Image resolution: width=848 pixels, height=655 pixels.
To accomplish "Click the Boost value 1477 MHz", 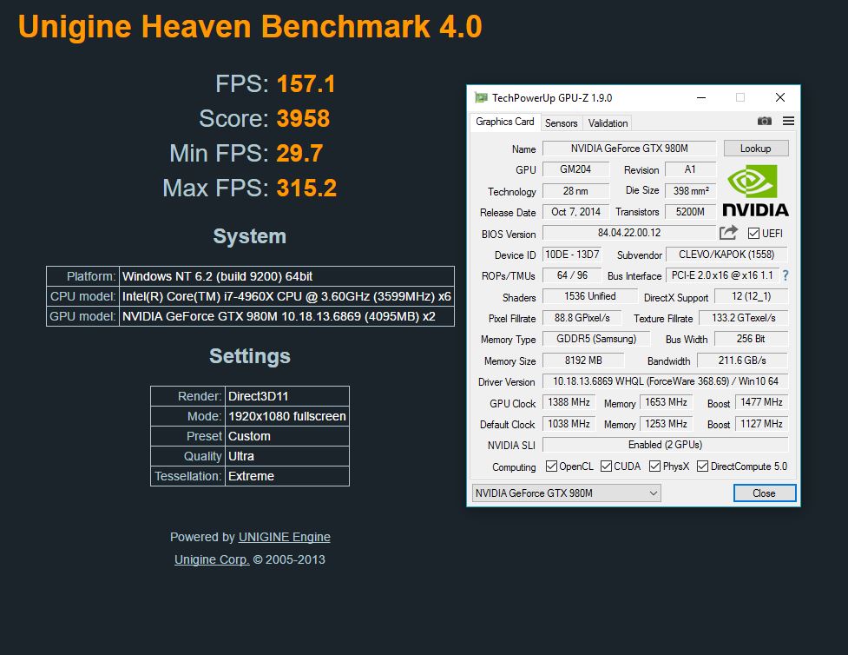I will tap(761, 402).
